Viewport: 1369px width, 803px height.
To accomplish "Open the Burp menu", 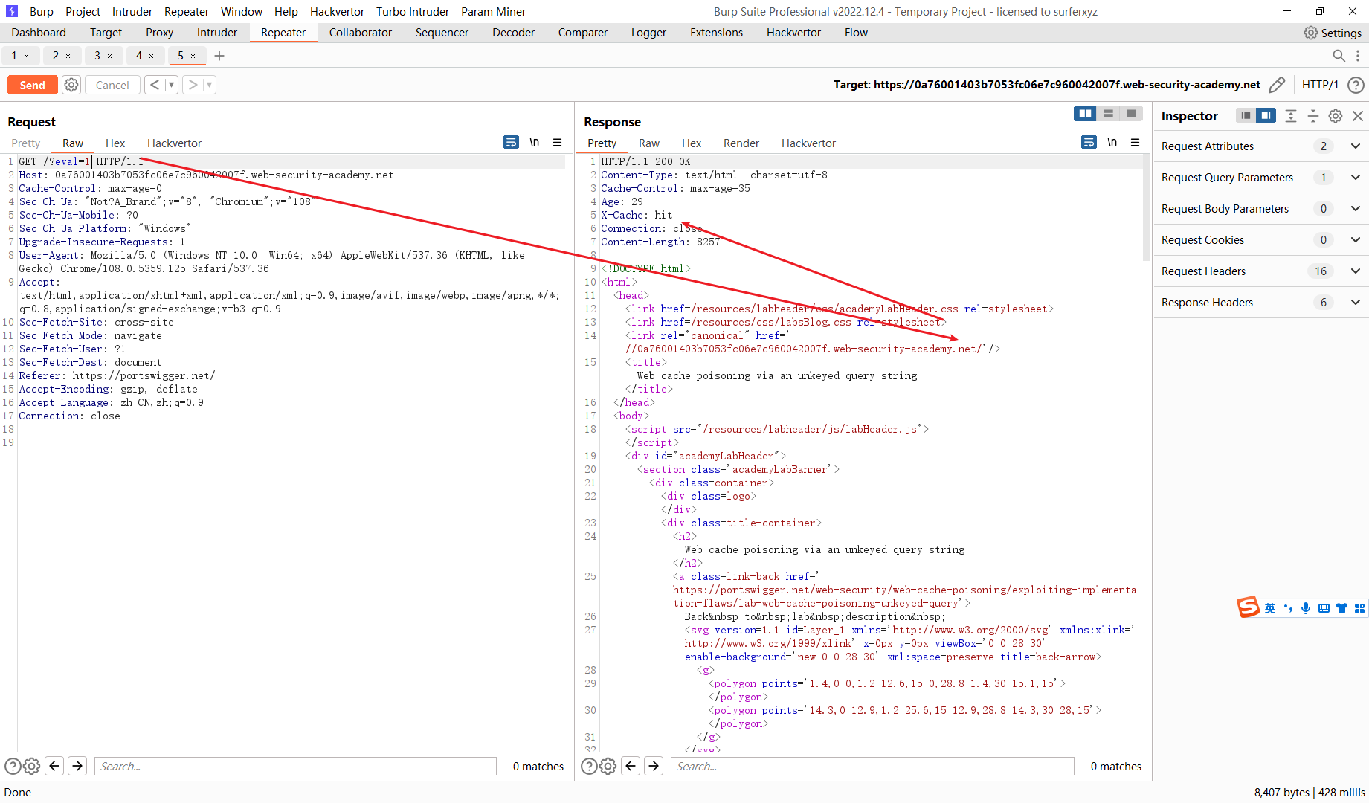I will (x=42, y=11).
